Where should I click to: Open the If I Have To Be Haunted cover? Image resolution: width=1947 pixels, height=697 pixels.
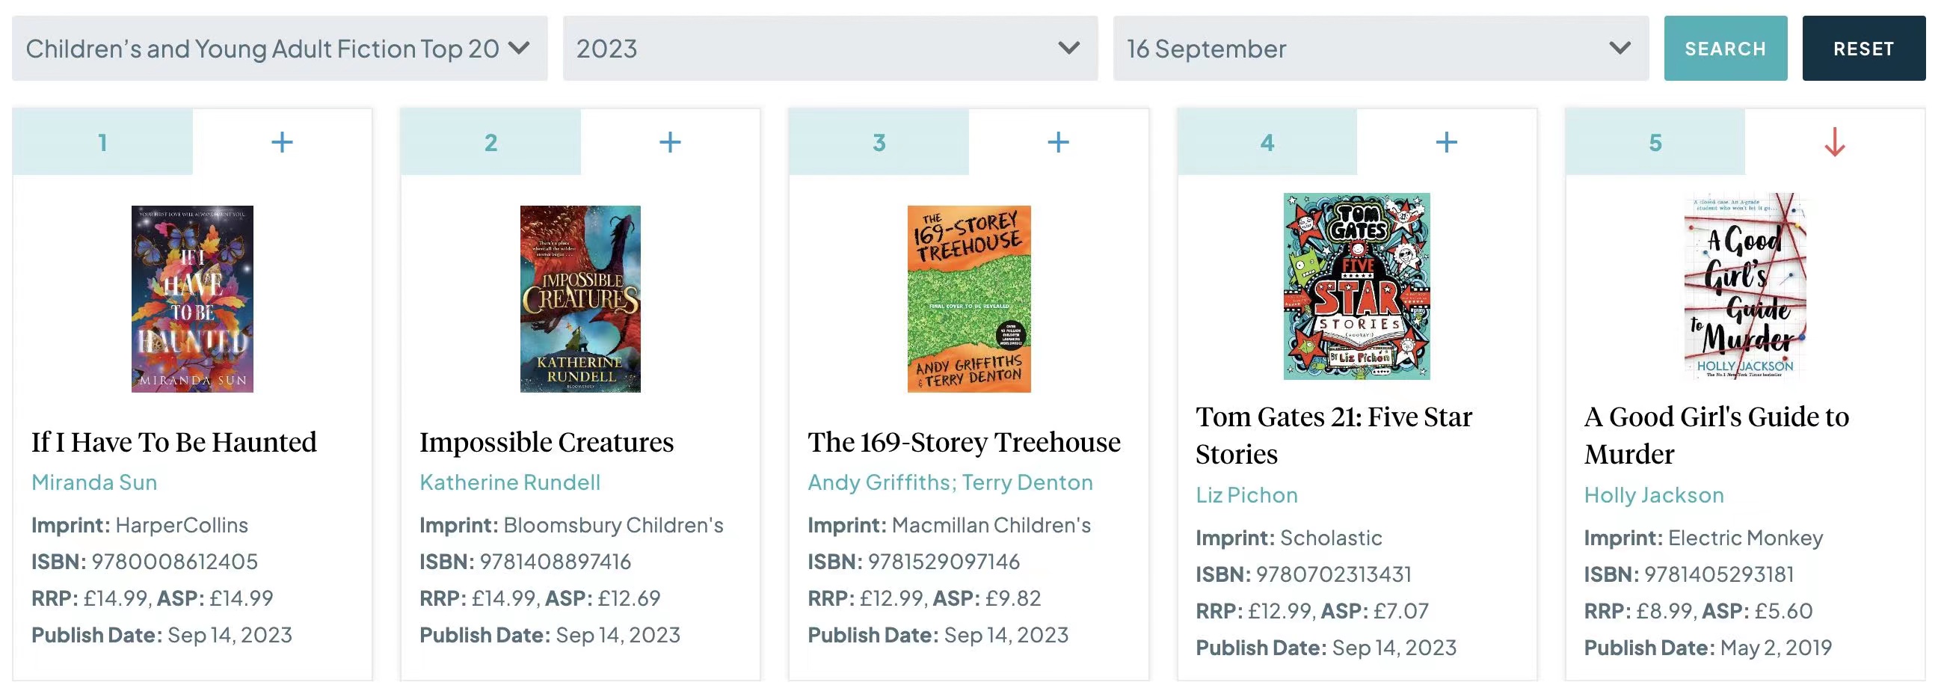click(192, 298)
